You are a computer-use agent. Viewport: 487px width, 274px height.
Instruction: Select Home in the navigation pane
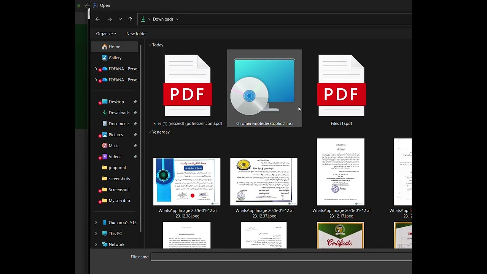(115, 47)
